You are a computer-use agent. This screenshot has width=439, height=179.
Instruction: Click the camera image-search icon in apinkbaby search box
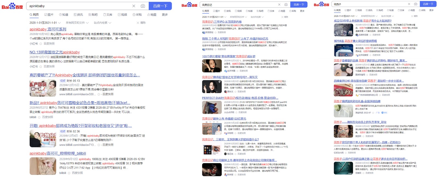click(143, 6)
